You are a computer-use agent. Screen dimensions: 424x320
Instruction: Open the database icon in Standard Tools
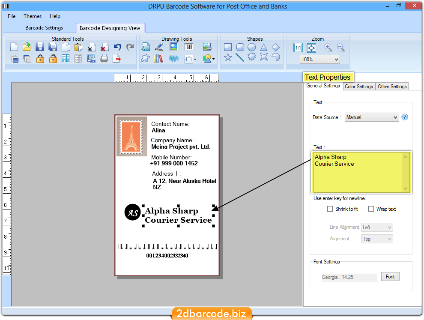click(x=78, y=58)
